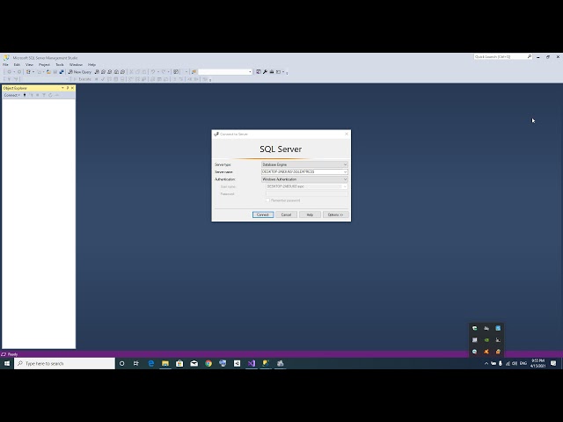563x422 pixels.
Task: Open Google Chrome from the taskbar
Action: coord(208,363)
